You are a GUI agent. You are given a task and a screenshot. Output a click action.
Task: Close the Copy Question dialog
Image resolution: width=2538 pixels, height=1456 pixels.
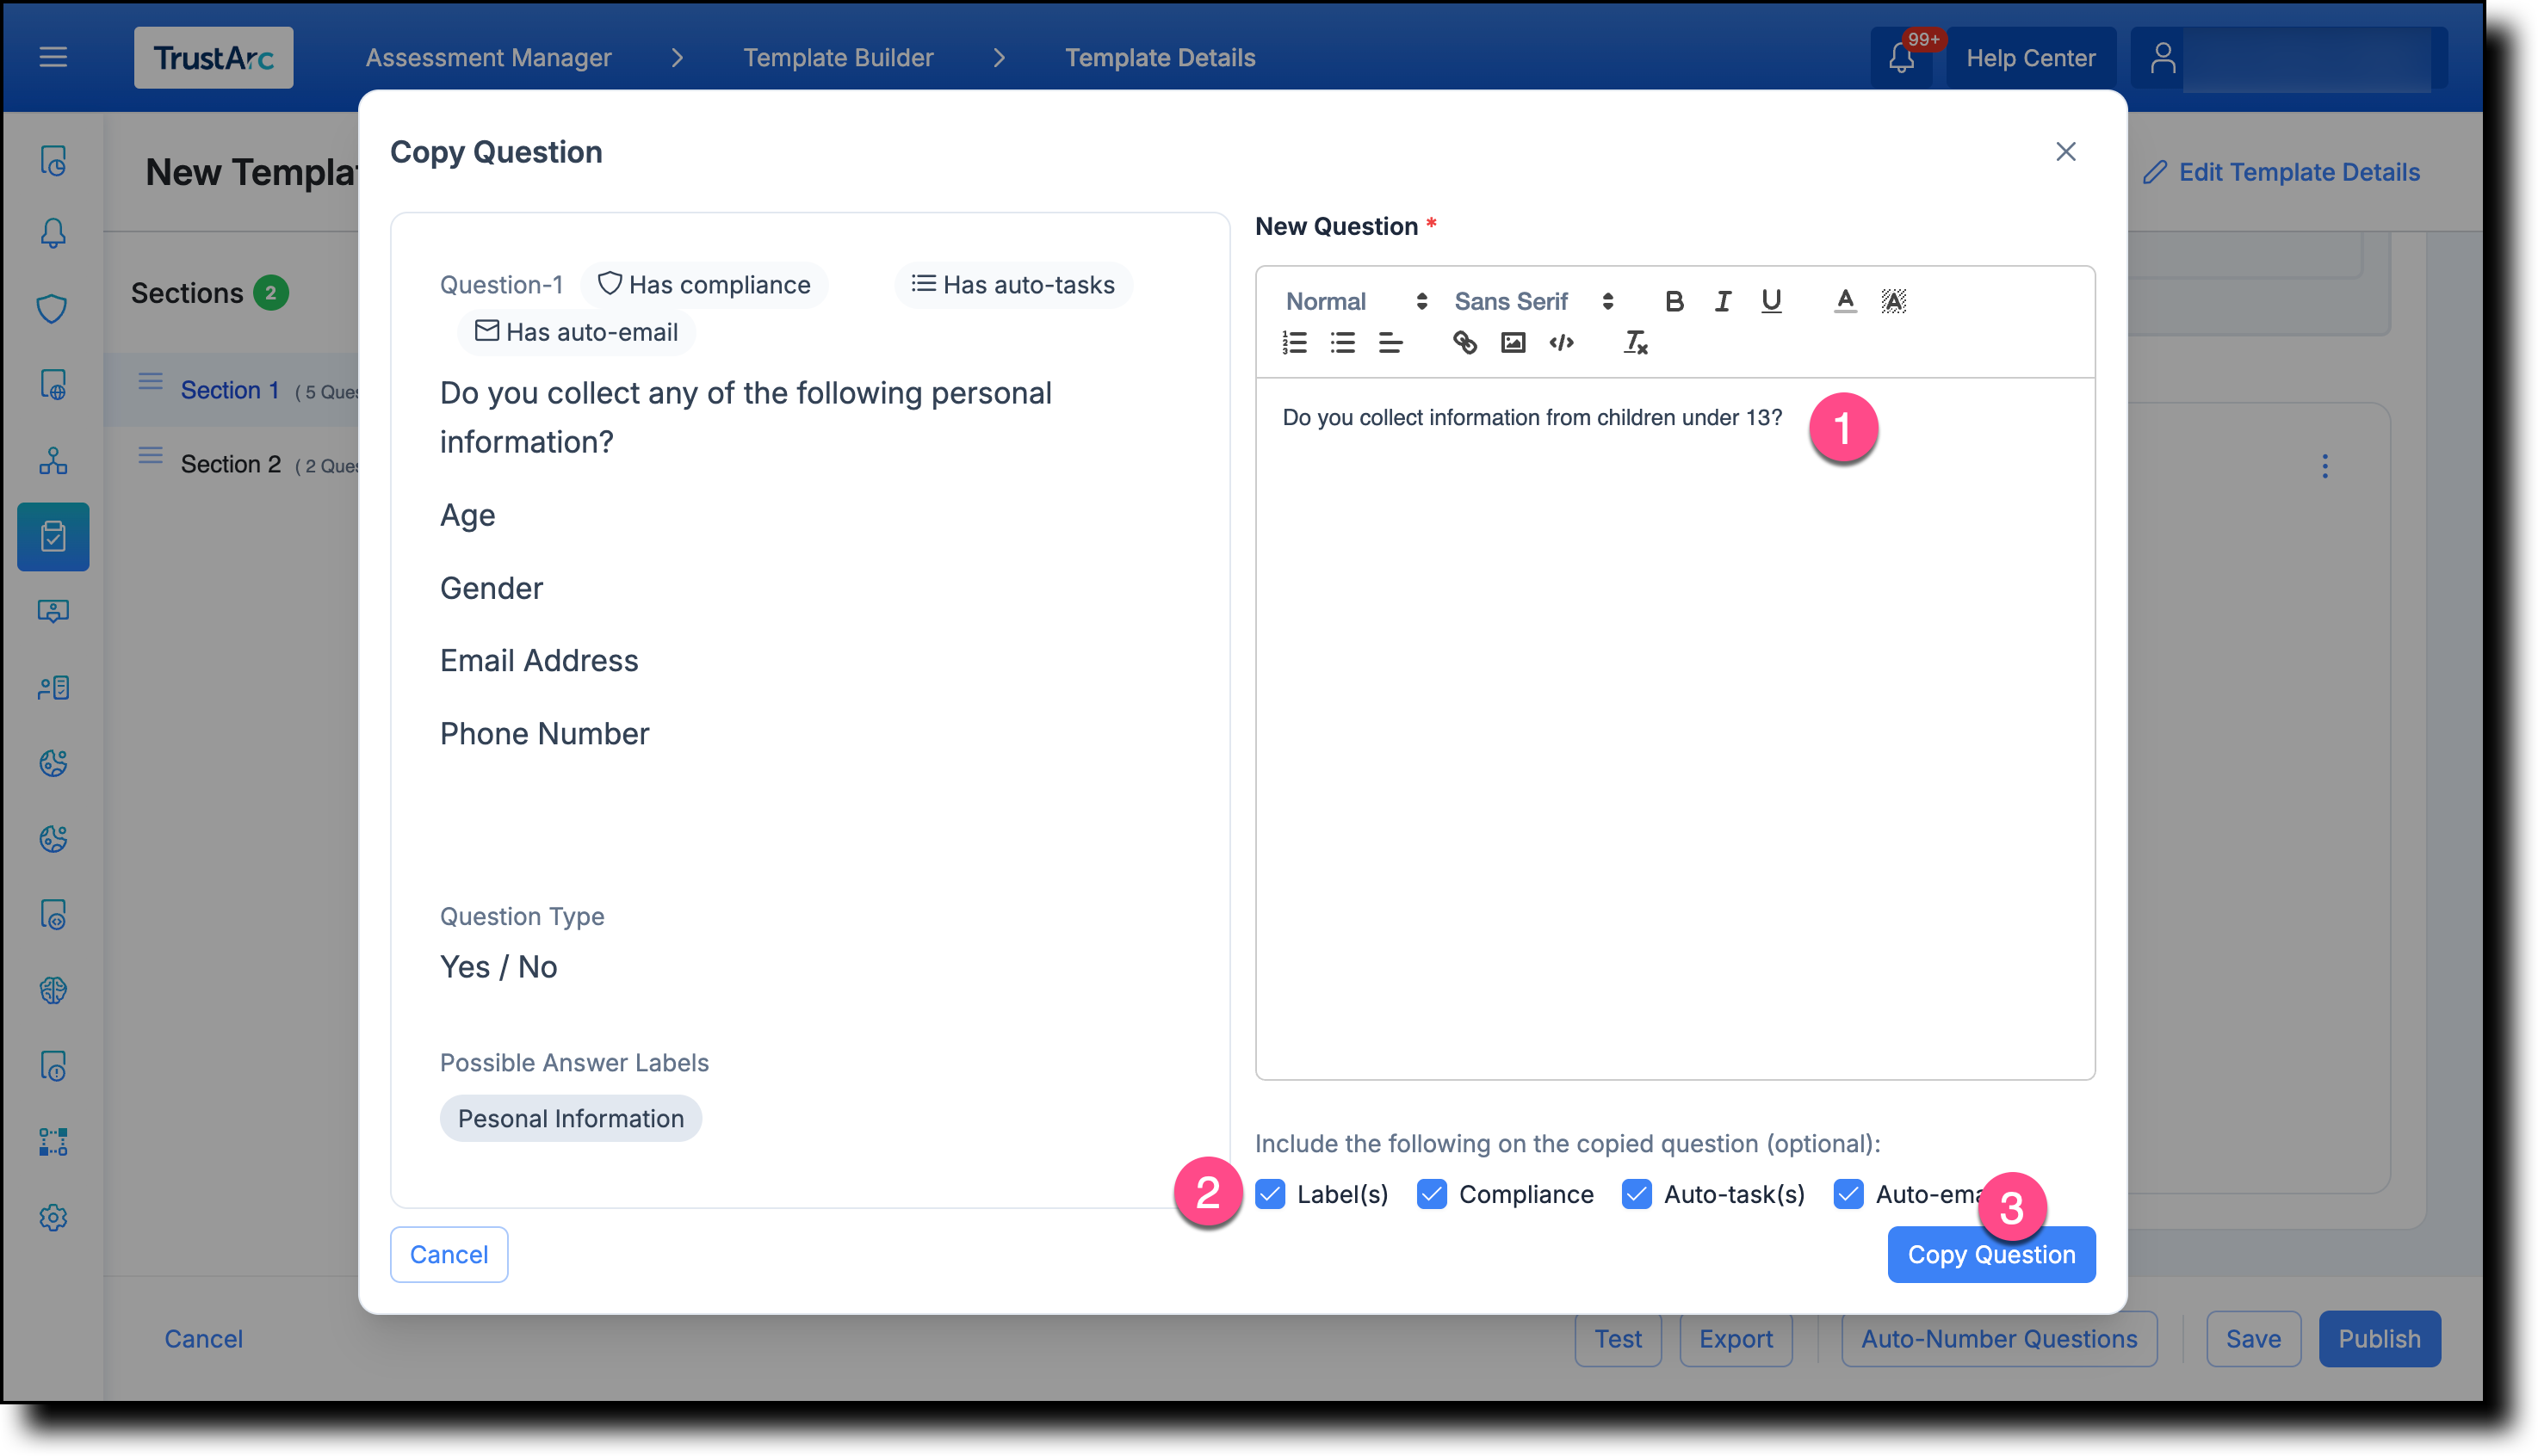pos(2066,151)
